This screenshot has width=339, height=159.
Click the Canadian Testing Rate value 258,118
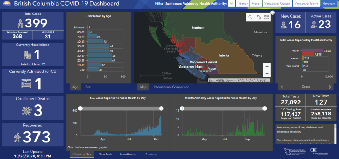click(x=321, y=114)
